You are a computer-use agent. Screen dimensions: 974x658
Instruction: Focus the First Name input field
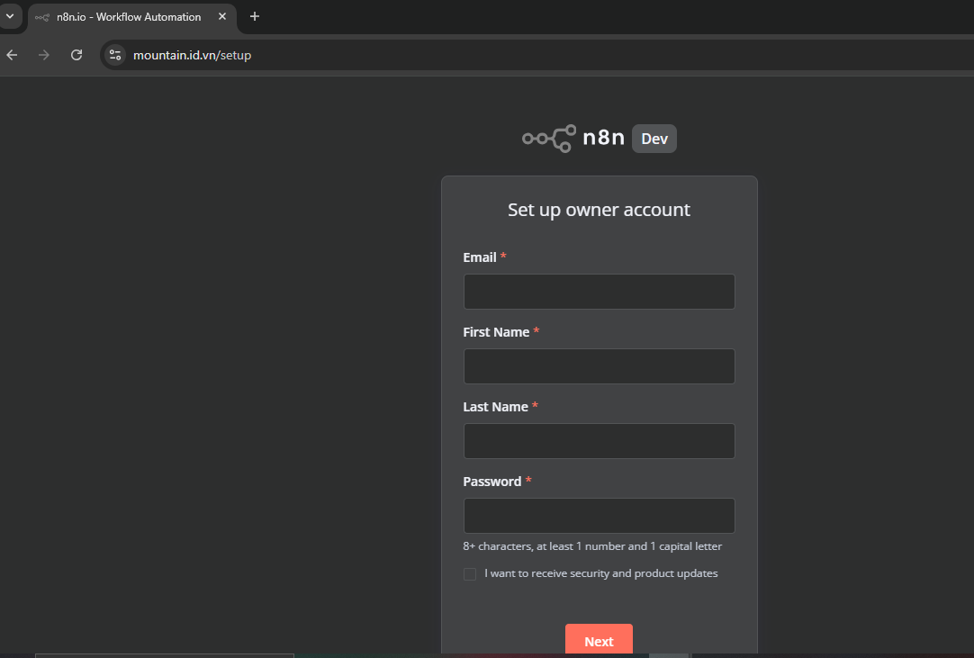(599, 366)
